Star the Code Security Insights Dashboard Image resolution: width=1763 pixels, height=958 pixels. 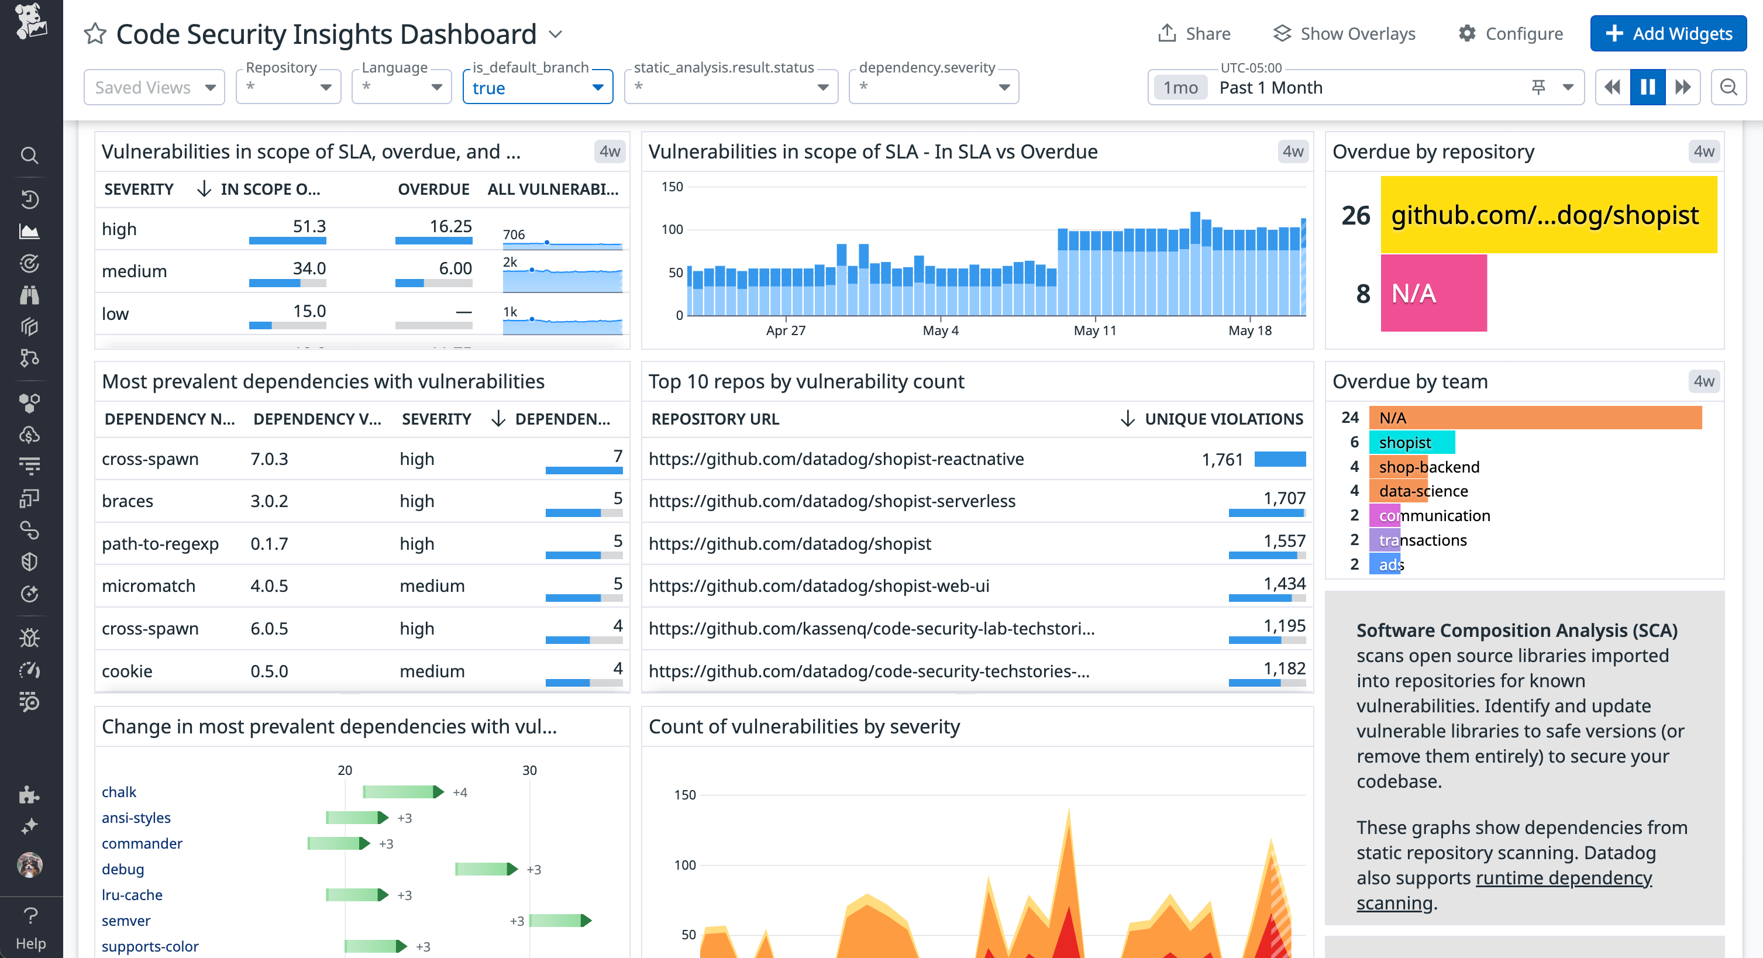95,33
